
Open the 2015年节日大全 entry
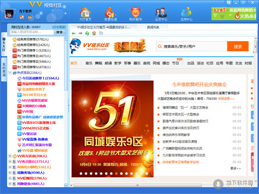click(32, 95)
